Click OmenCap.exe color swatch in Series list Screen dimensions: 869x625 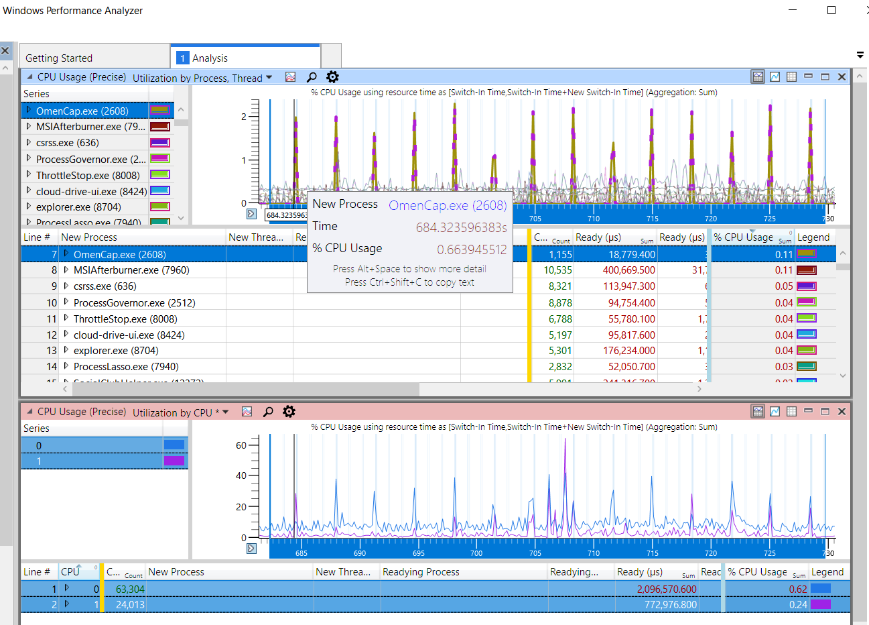pyautogui.click(x=159, y=110)
